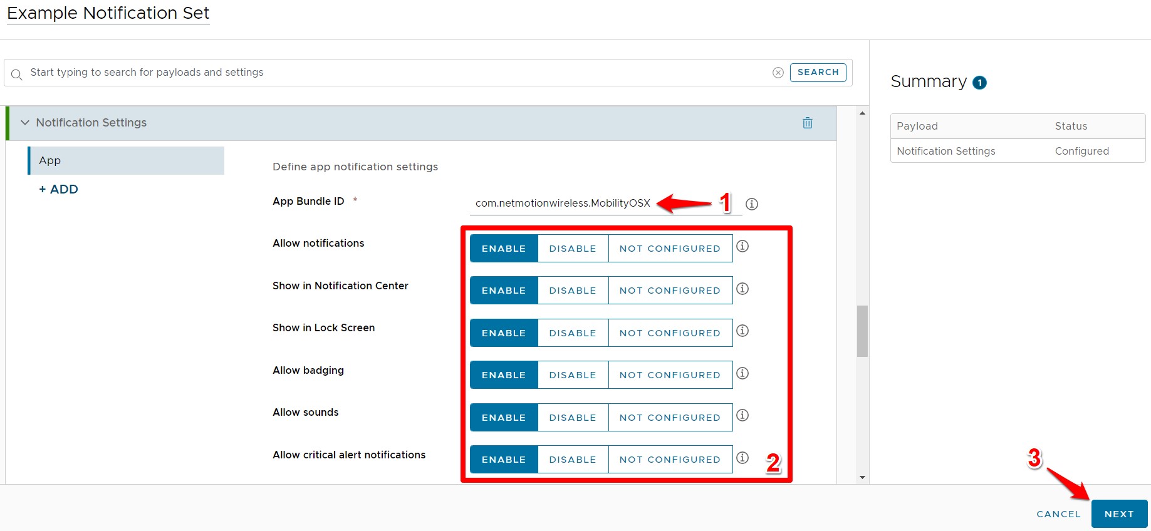Click the vertical scrollbar thumb
The height and width of the screenshot is (531, 1151).
click(x=862, y=331)
